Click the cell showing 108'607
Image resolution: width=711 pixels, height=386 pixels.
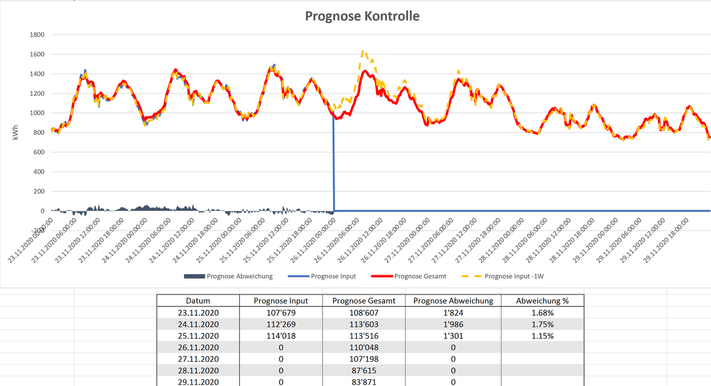point(364,313)
